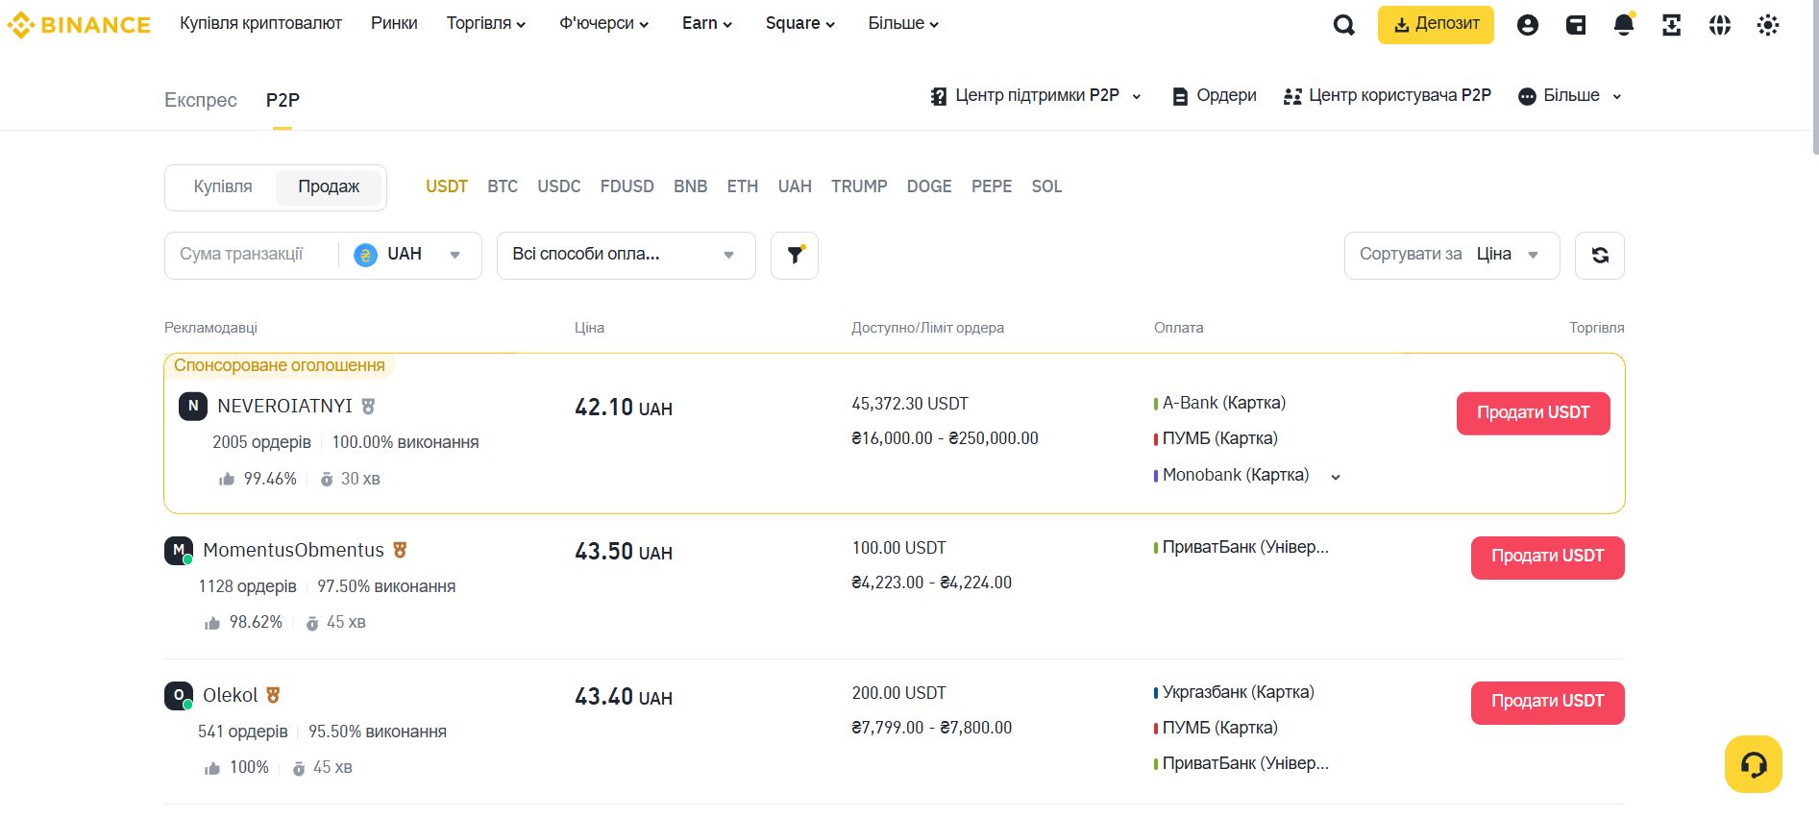
Task: Expand the Торгівля menu
Action: (486, 23)
